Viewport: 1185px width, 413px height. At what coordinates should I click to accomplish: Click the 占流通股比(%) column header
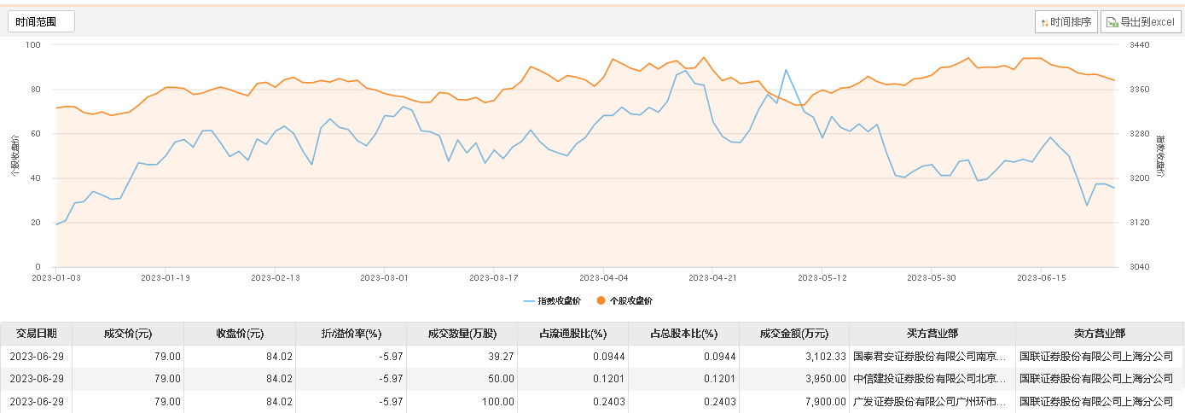[572, 334]
